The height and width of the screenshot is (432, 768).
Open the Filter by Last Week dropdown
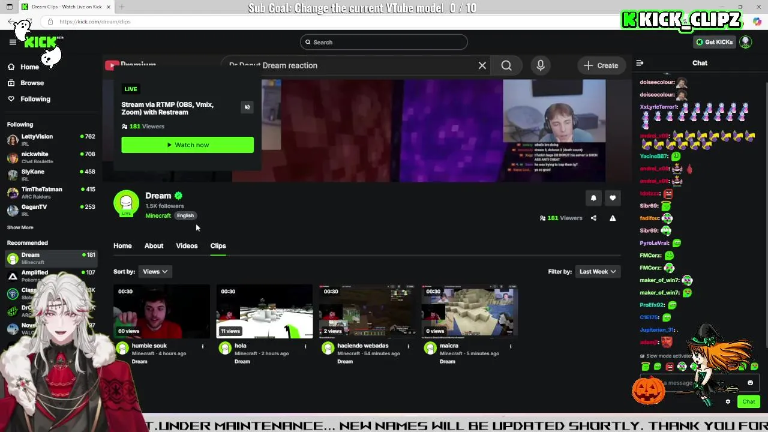pos(597,272)
